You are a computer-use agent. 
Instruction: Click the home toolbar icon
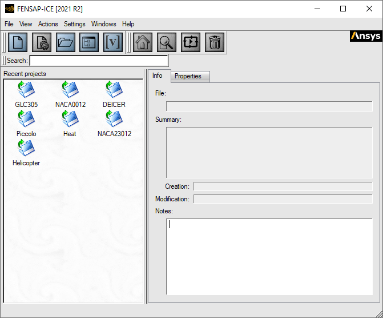(x=143, y=43)
